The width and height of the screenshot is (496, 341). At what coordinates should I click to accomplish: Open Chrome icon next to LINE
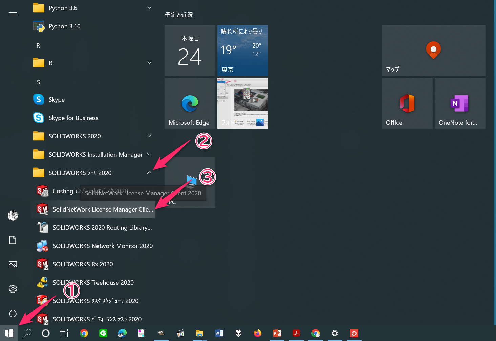(84, 333)
